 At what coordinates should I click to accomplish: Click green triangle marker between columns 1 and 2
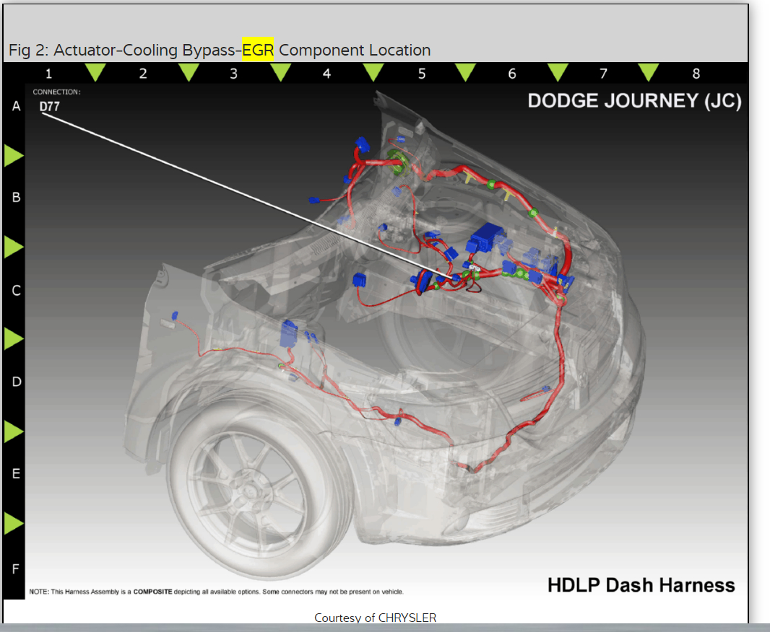click(95, 71)
